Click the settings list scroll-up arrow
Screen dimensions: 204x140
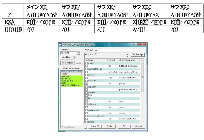pyautogui.click(x=143, y=60)
